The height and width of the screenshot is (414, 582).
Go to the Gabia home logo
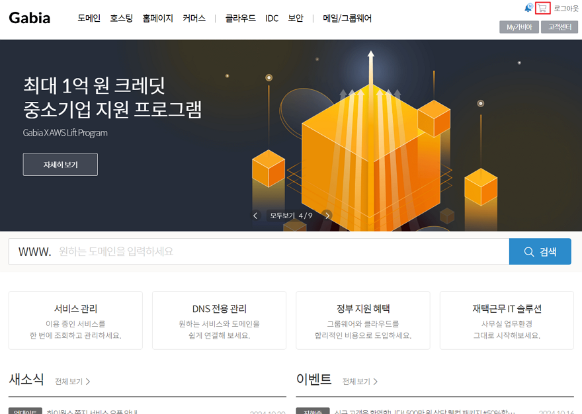[29, 18]
